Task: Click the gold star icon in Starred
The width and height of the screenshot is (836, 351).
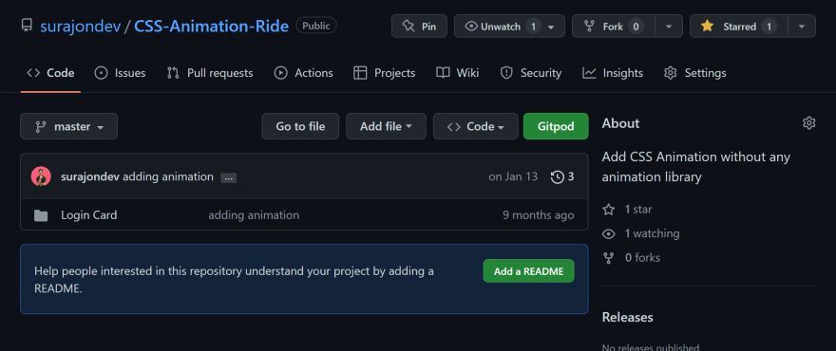Action: [708, 27]
